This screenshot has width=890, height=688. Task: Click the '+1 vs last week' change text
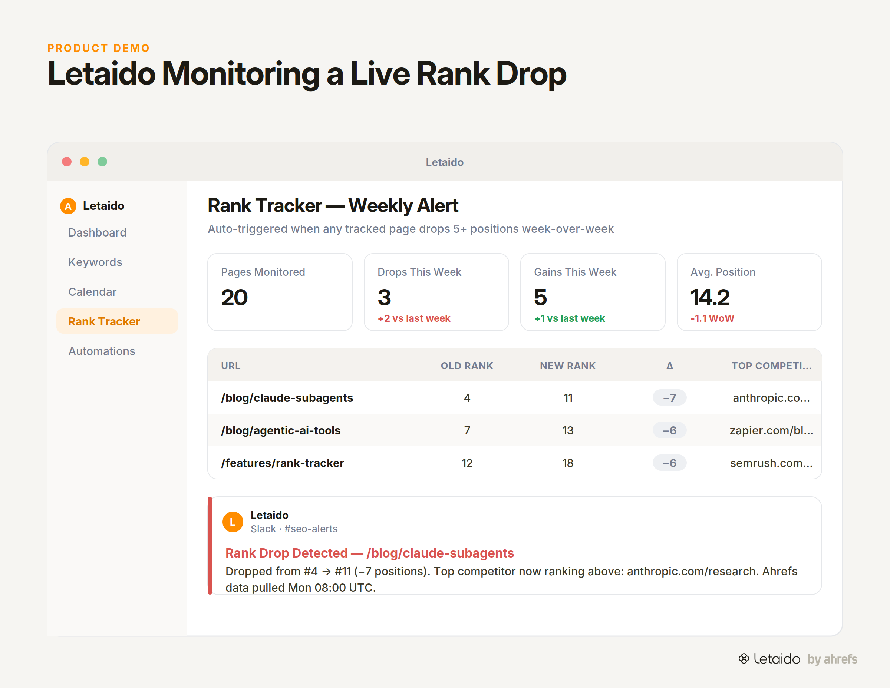coord(569,318)
